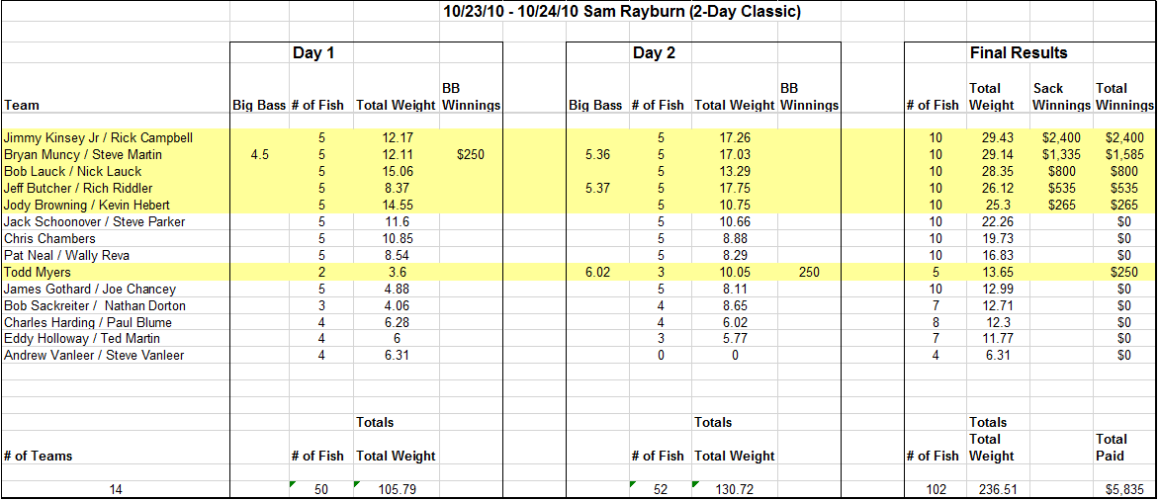Select the 'Pat Neal / Wally Reva' cell
This screenshot has width=1160, height=501.
(66, 256)
